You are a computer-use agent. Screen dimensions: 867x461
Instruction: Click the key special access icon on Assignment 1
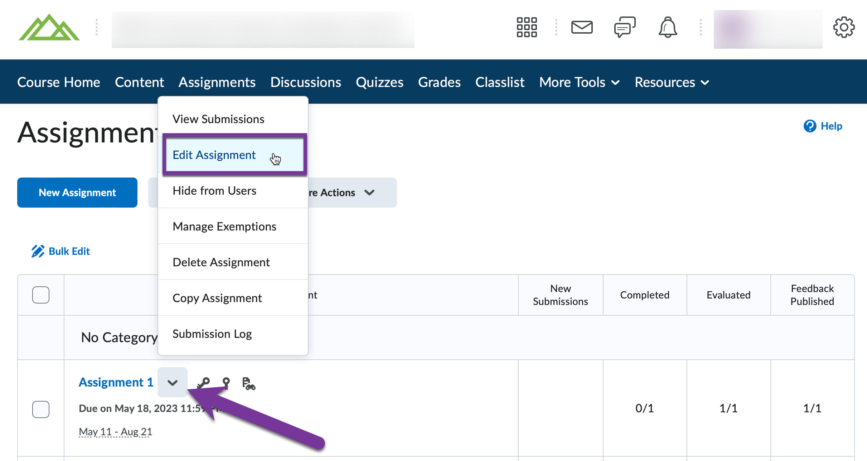click(204, 383)
